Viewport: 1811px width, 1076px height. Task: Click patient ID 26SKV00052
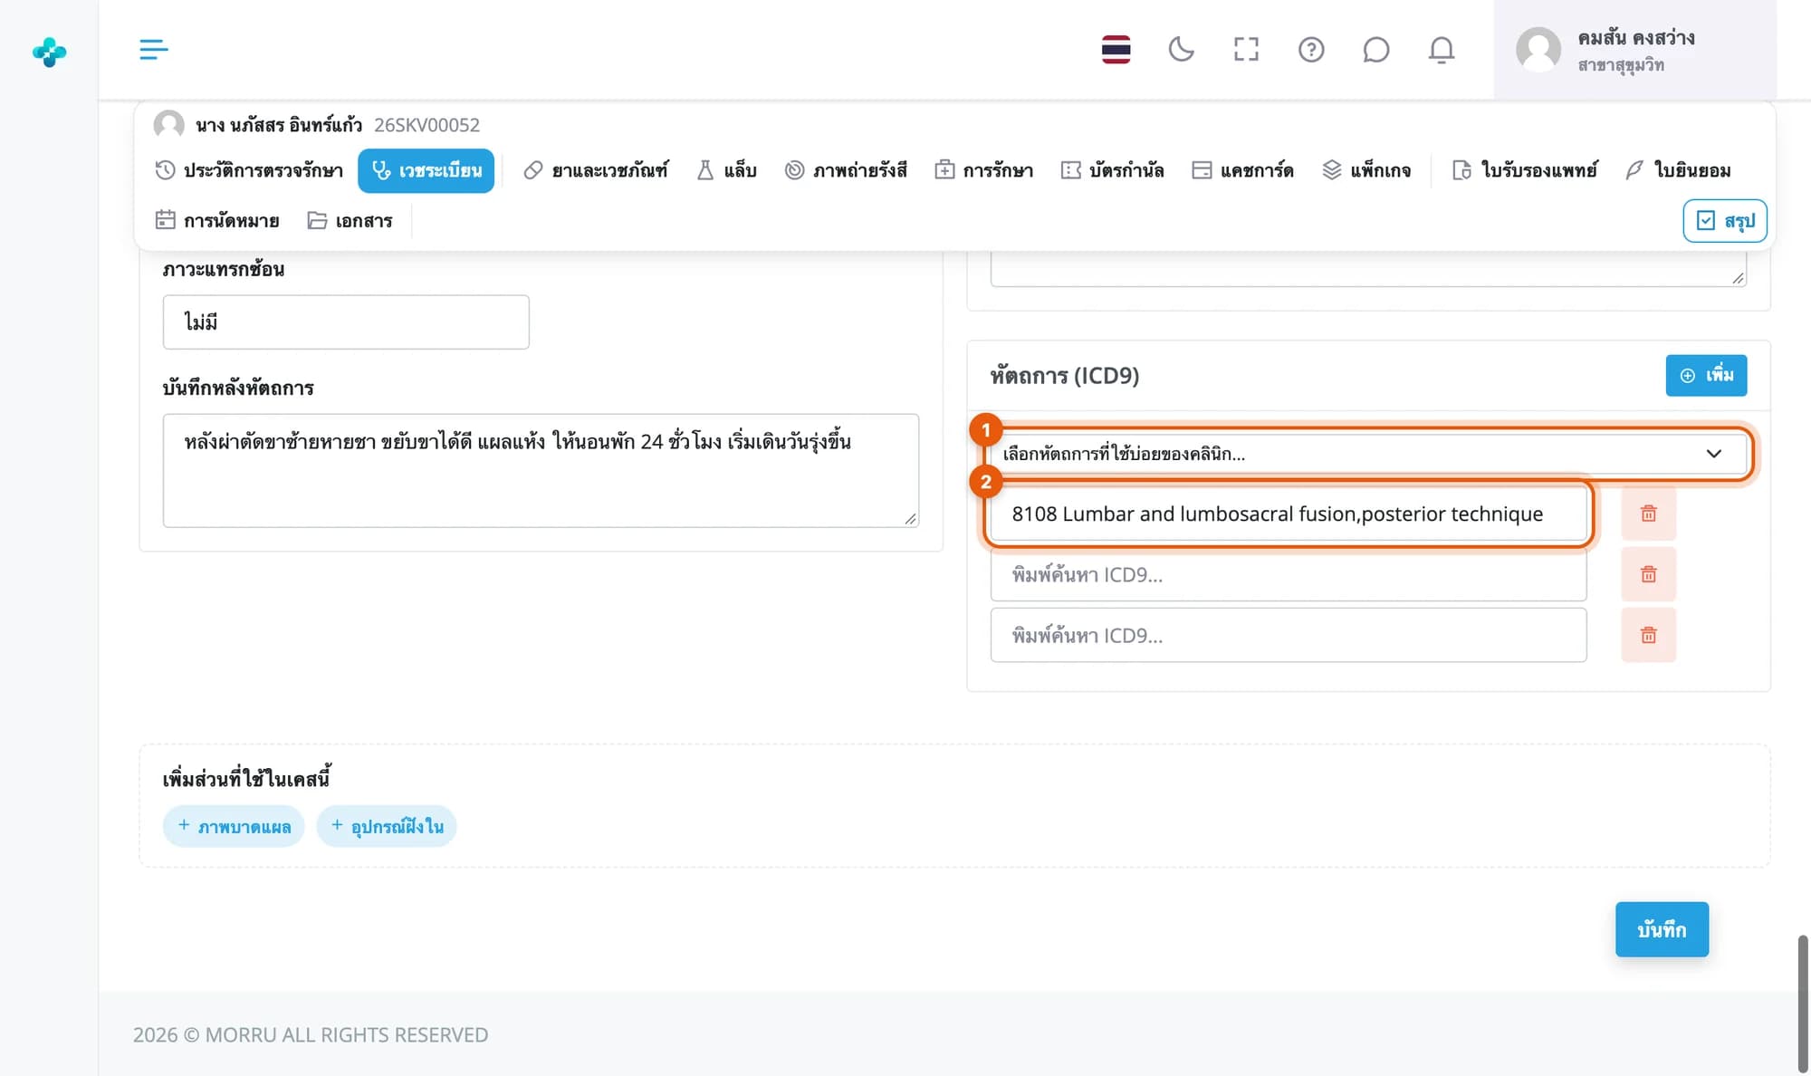point(426,125)
